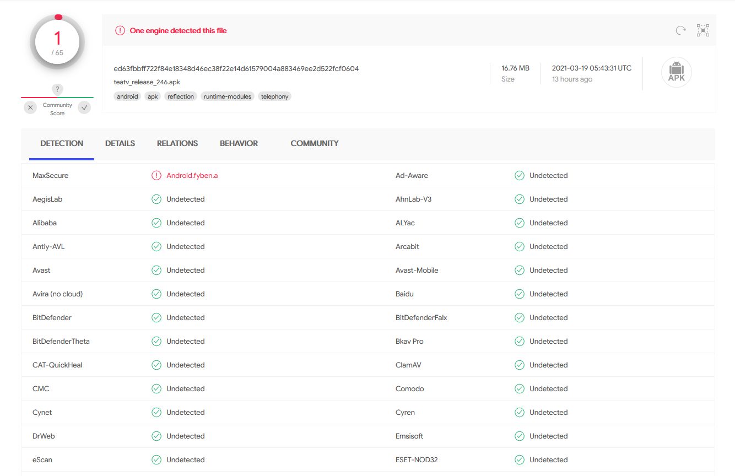
Task: Click the 'runtime-modules' tag
Action: pyautogui.click(x=228, y=96)
